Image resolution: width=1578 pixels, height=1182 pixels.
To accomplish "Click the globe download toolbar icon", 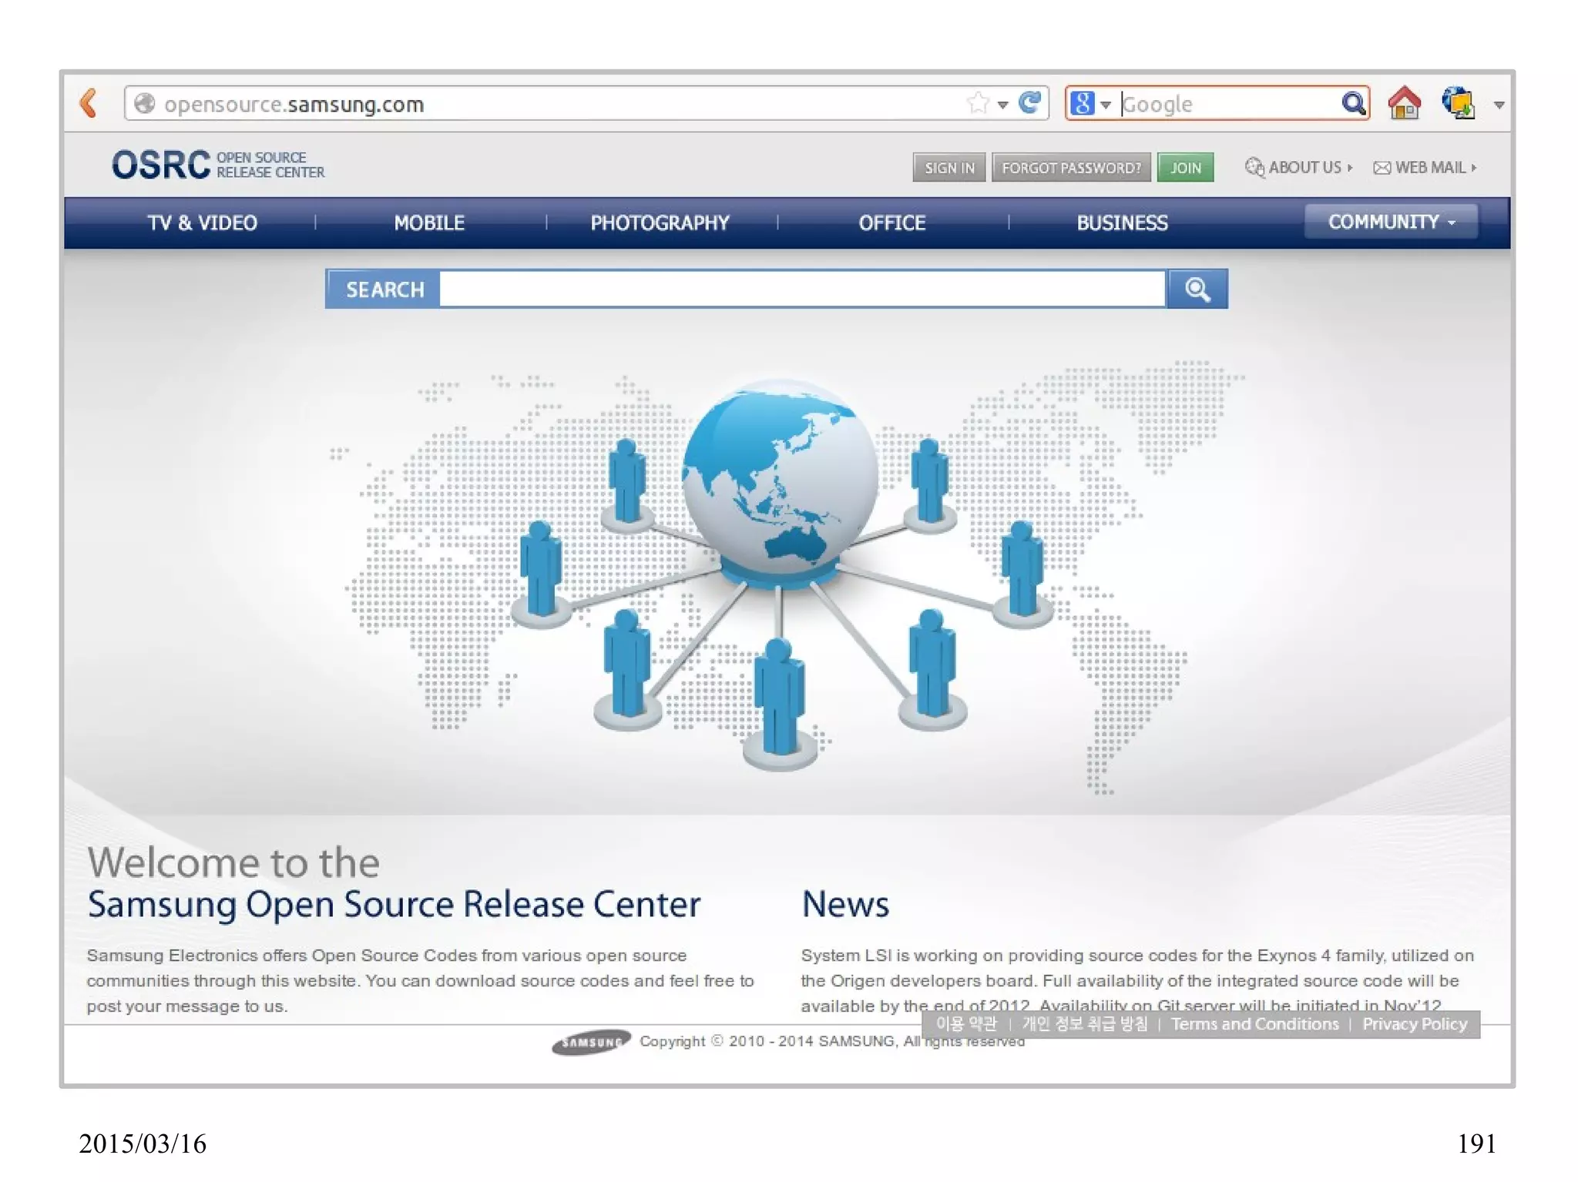I will click(1457, 102).
